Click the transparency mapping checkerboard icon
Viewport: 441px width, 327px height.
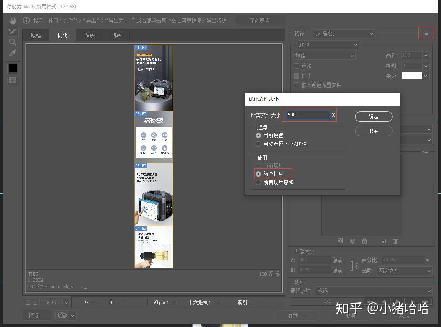click(340, 241)
